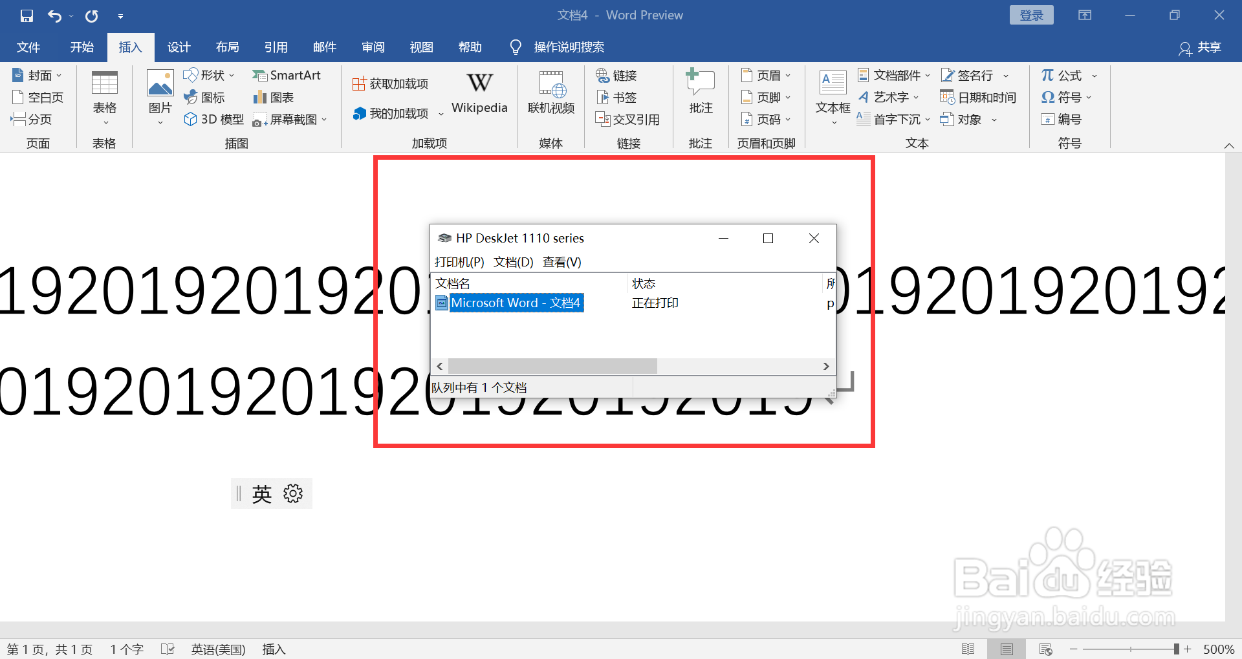Viewport: 1242px width, 659px height.
Task: Switch to the 邮件 ribbon tab
Action: (324, 47)
